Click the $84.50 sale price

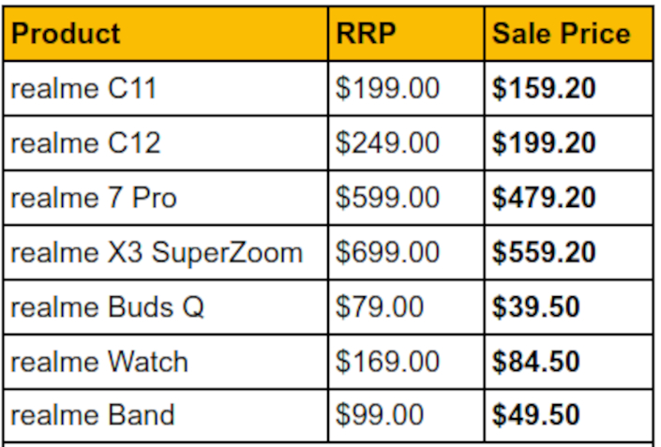[x=536, y=361]
